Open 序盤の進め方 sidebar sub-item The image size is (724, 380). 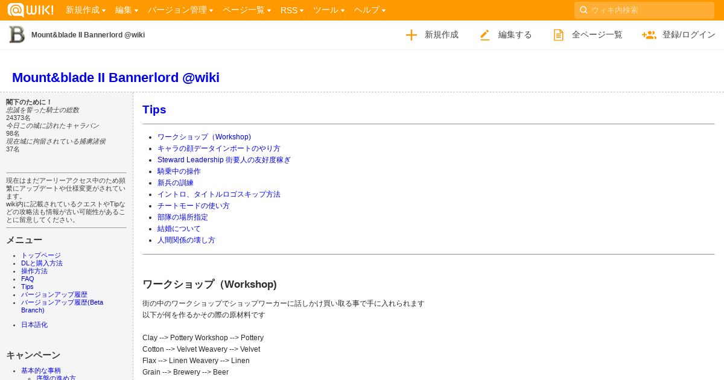pos(56,378)
